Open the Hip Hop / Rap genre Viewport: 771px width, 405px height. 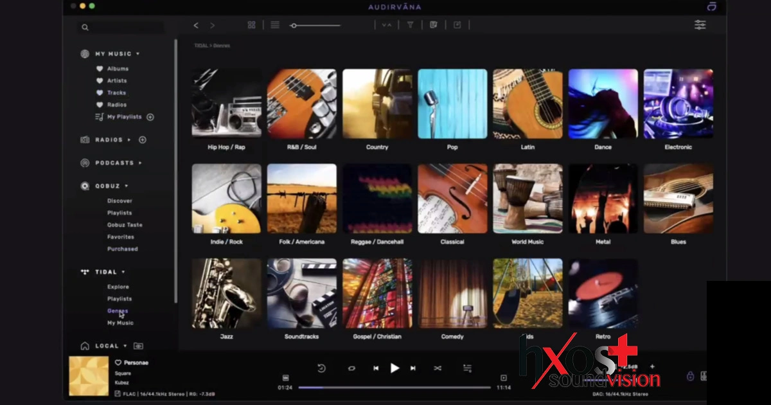[x=226, y=104]
